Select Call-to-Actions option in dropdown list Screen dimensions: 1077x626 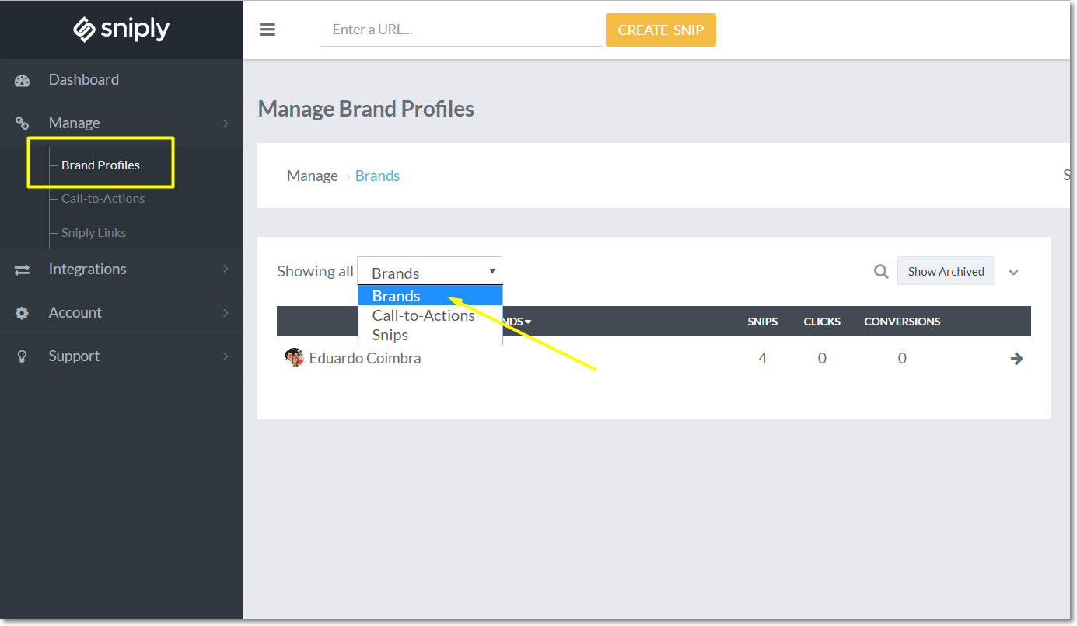(430, 315)
